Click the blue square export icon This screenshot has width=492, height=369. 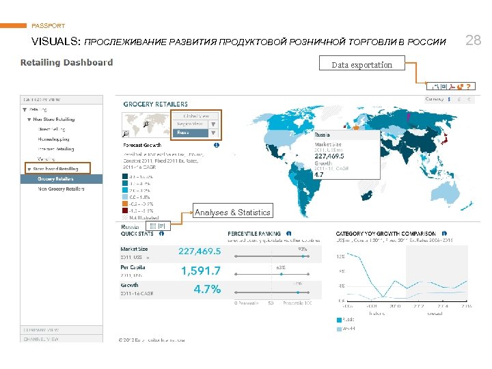click(x=444, y=86)
